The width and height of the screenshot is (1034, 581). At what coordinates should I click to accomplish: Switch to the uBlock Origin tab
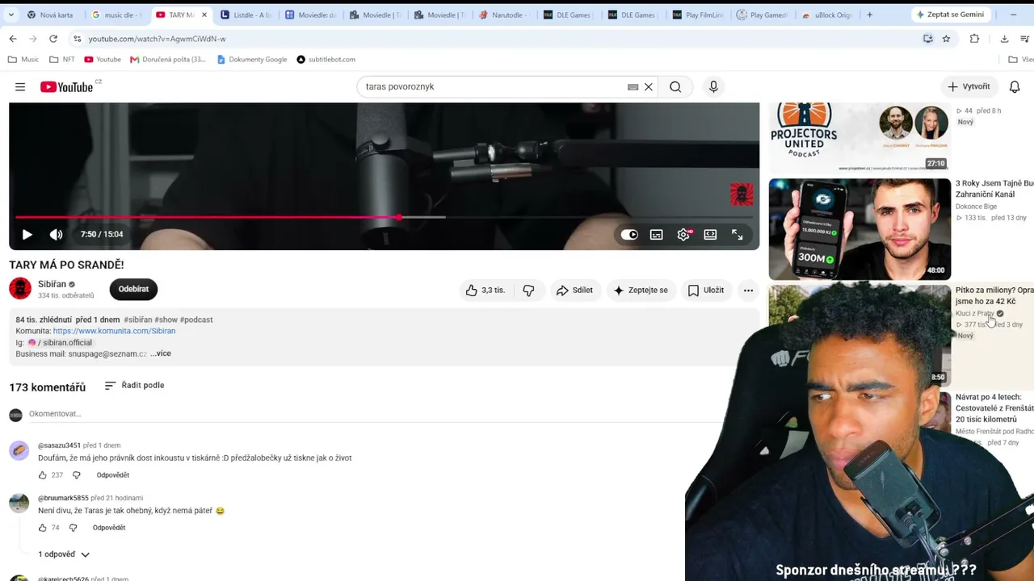pyautogui.click(x=828, y=15)
